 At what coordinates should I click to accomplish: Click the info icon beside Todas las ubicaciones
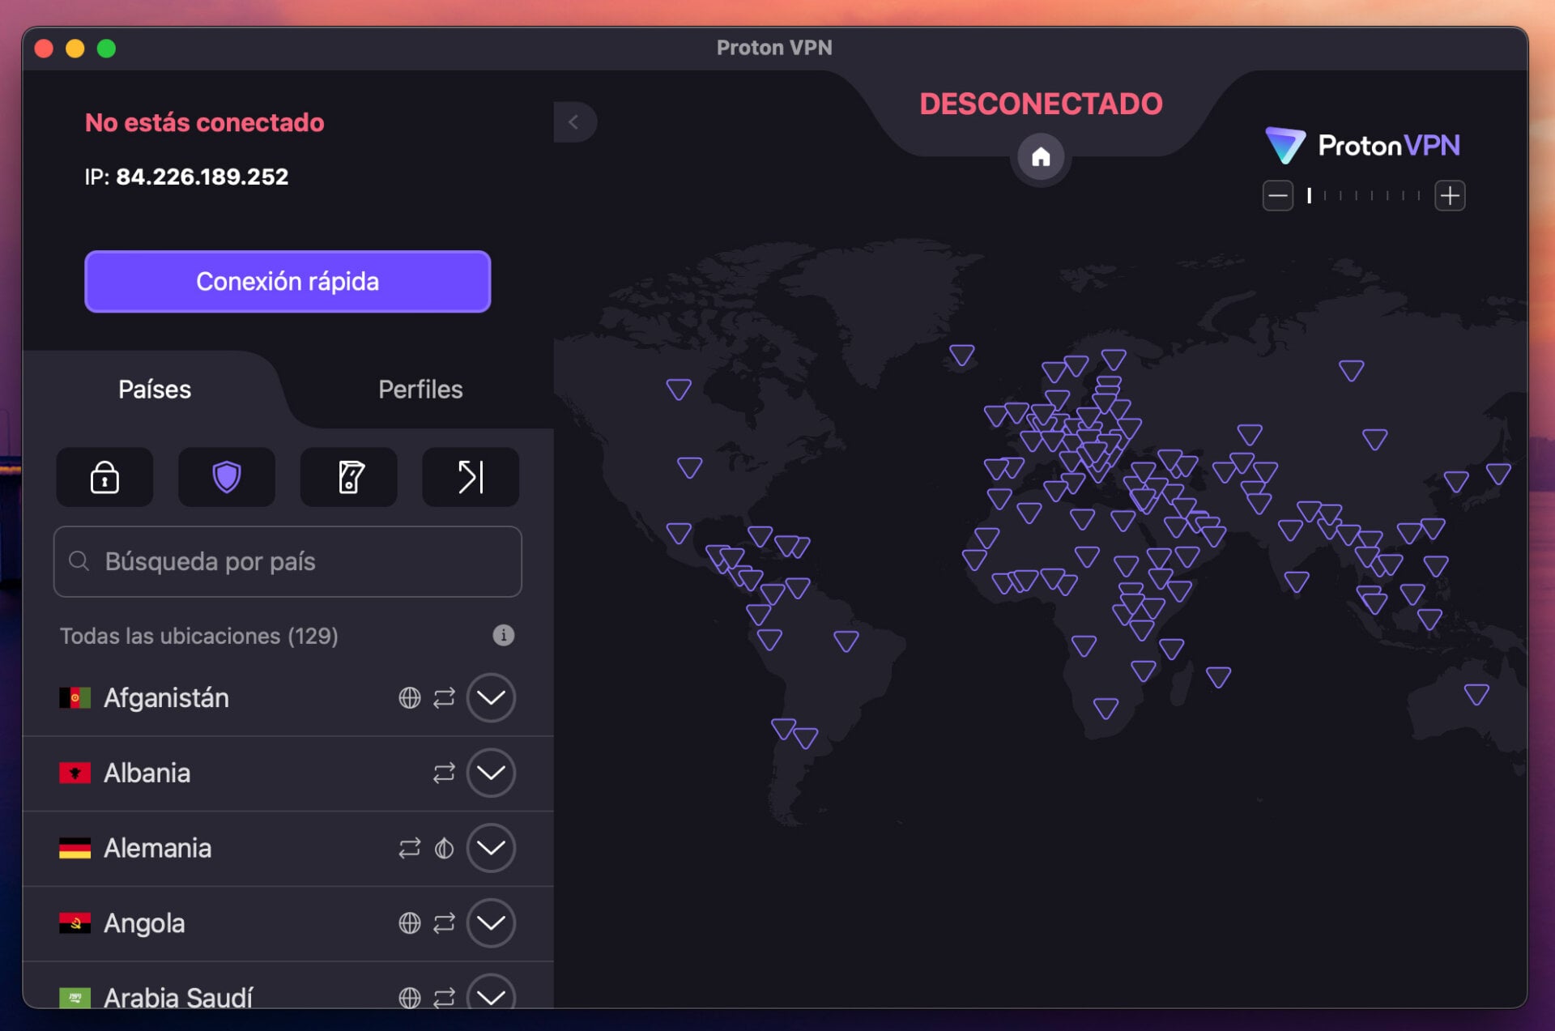(x=503, y=636)
